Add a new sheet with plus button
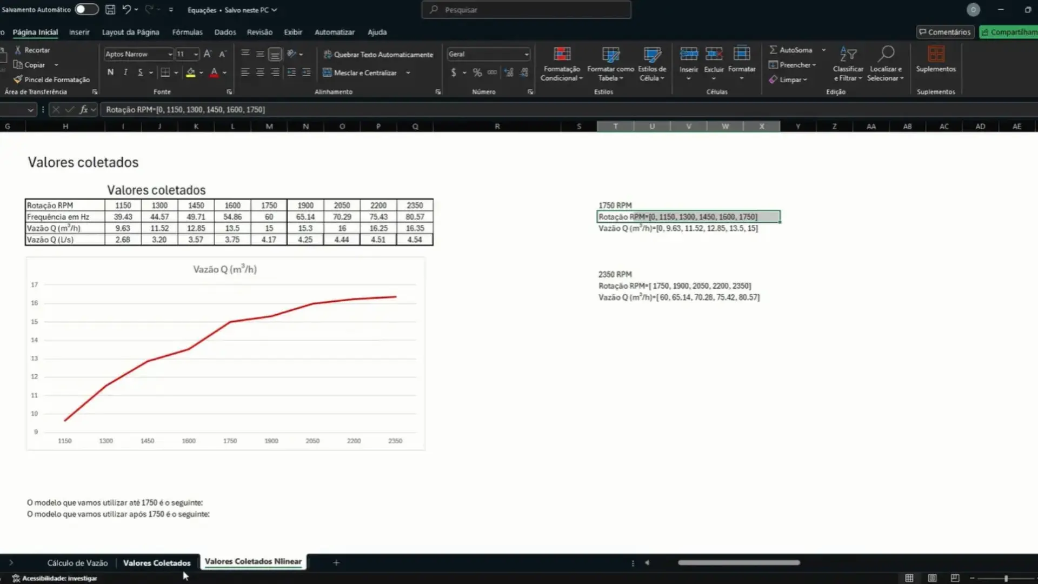Screen dimensions: 1038x584 pyautogui.click(x=336, y=563)
